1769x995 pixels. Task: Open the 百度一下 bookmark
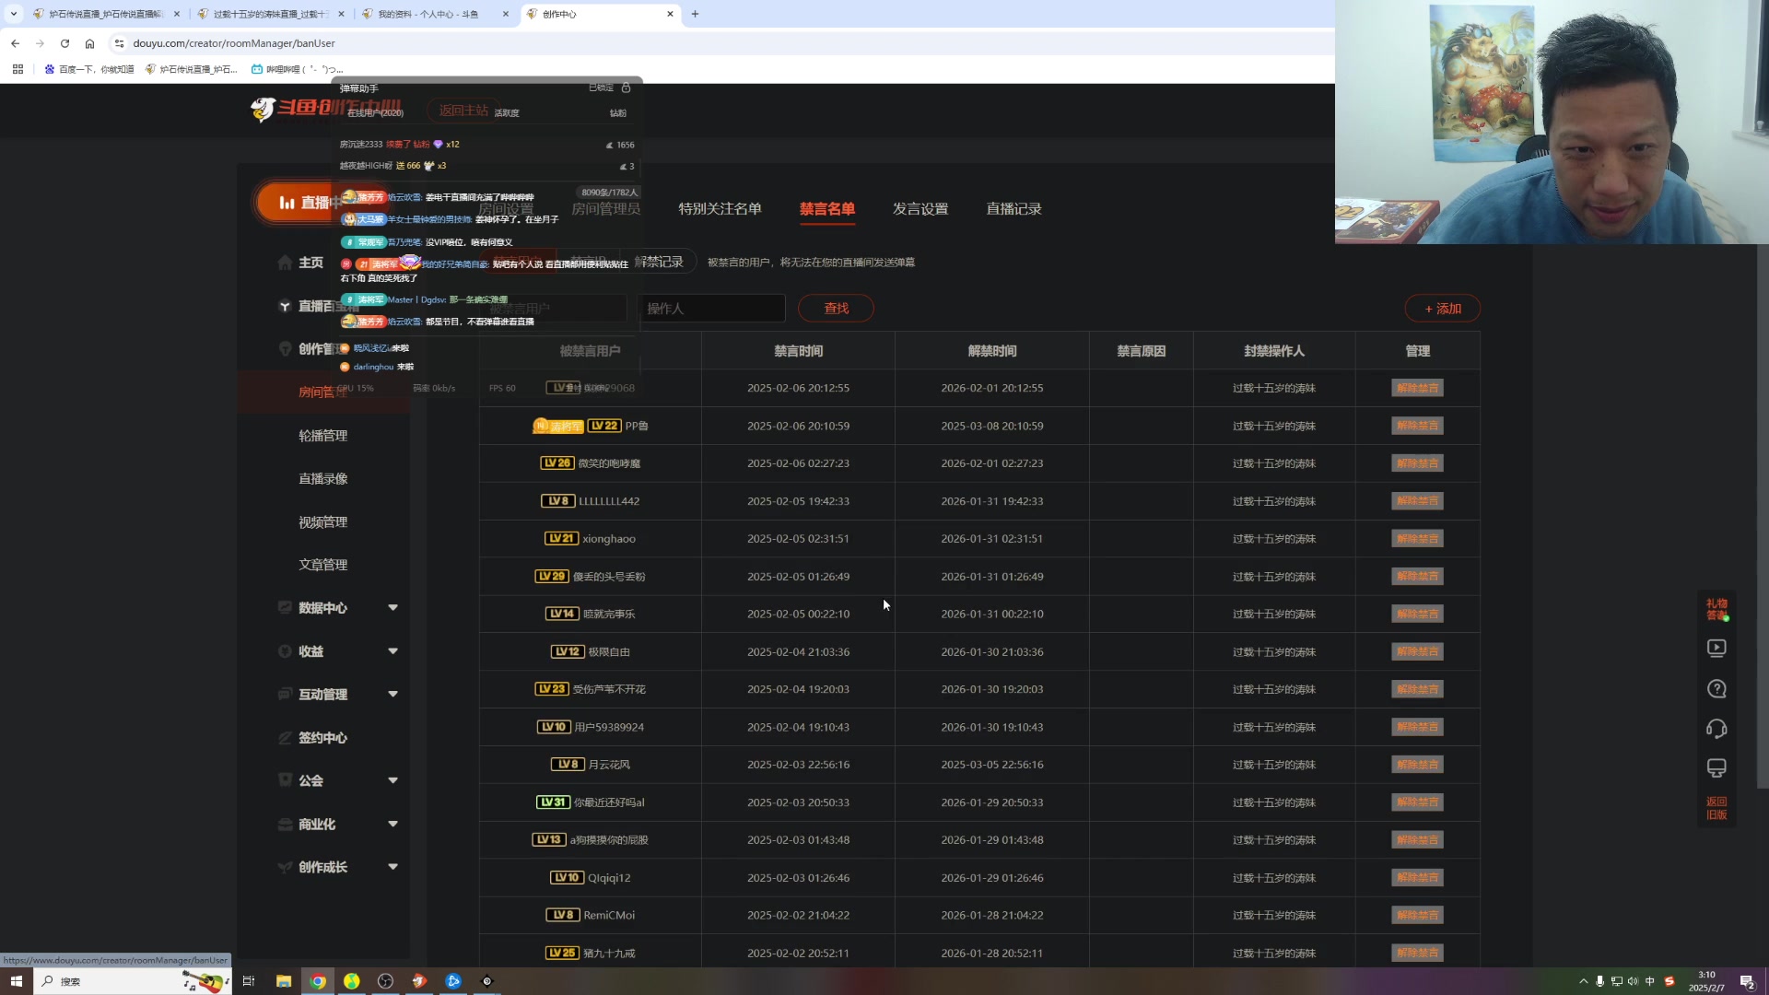88,69
